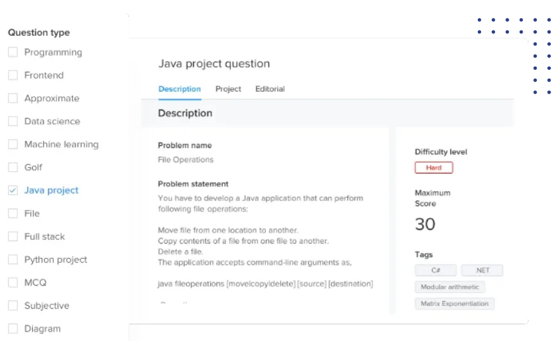Select the MCQ checkbox
Image resolution: width=551 pixels, height=341 pixels.
(x=13, y=283)
